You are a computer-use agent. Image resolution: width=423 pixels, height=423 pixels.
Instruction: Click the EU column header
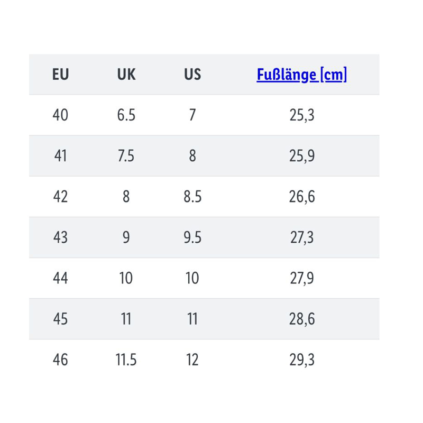pos(60,74)
